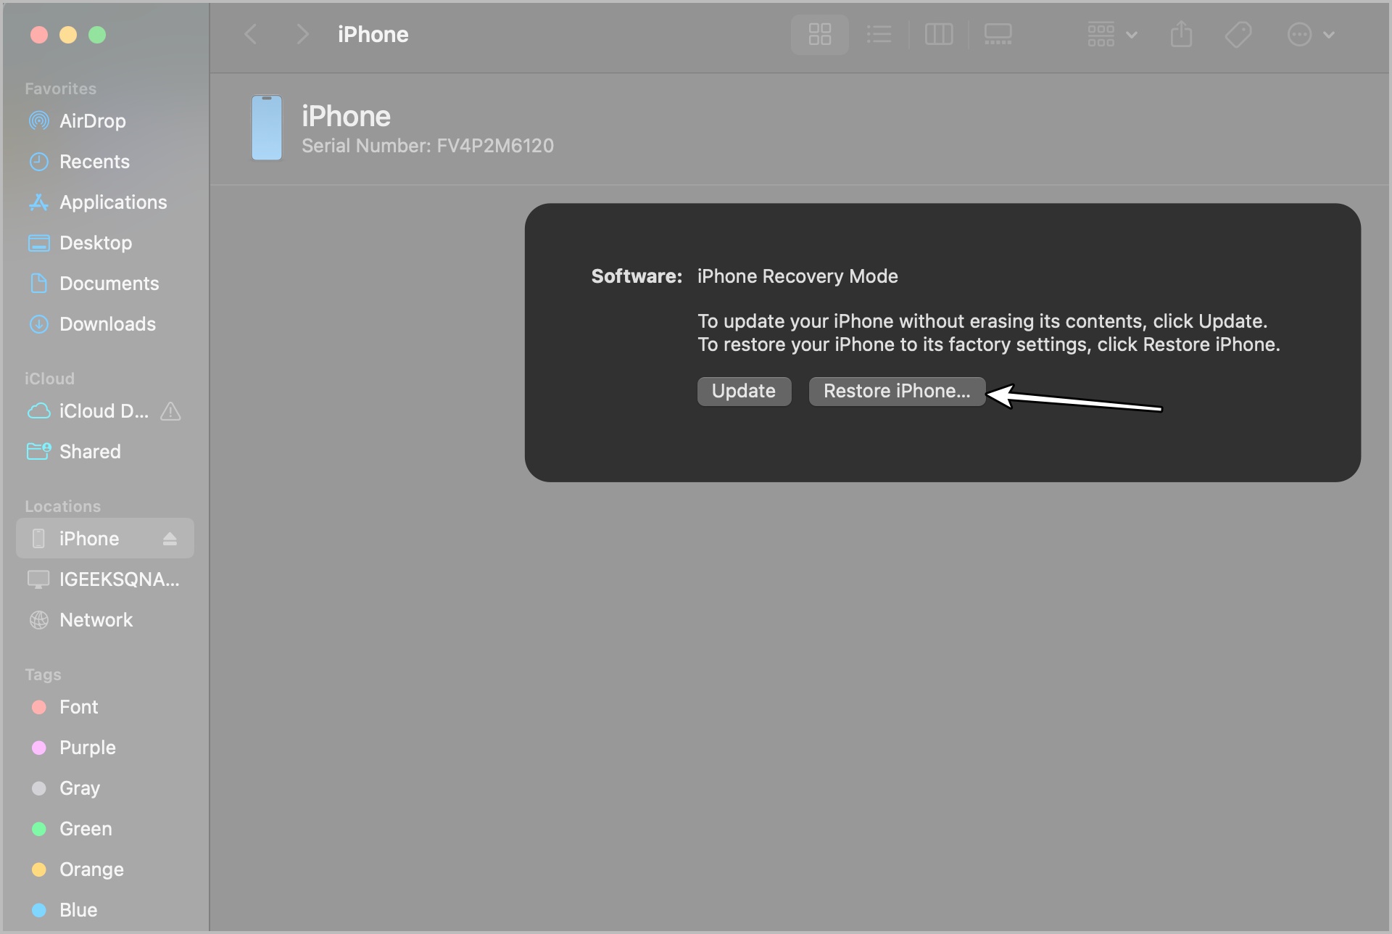The image size is (1392, 934).
Task: Click the Tags icon in the toolbar
Action: point(1238,34)
